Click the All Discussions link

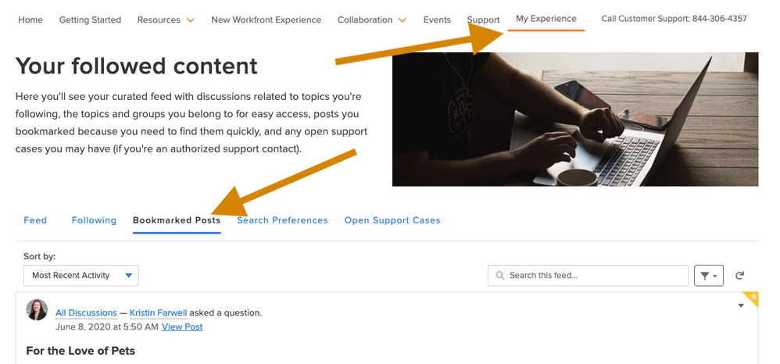coord(86,313)
